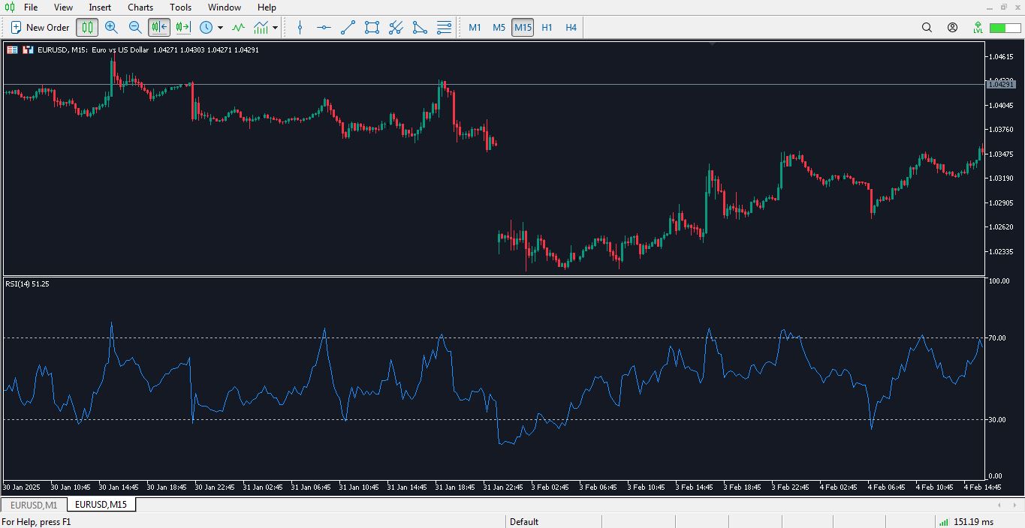
Task: Switch chart timeframe to H1
Action: pos(547,28)
